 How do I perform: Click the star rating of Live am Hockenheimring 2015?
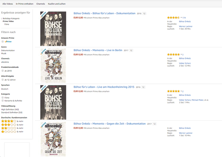(173, 91)
